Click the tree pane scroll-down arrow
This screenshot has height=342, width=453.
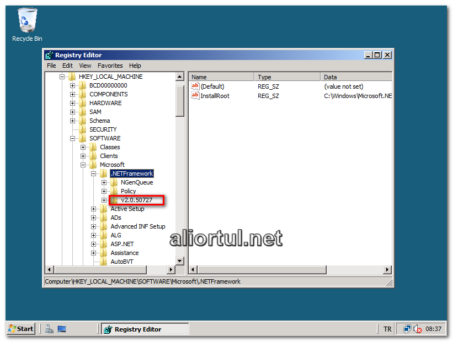tap(180, 261)
